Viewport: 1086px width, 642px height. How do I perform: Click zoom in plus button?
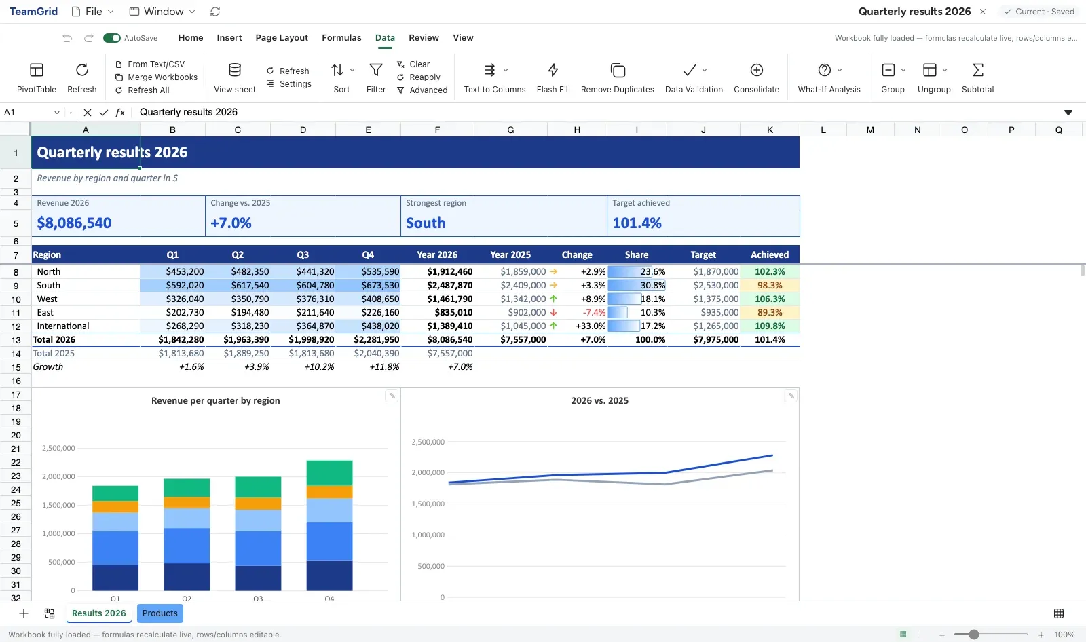[1041, 635]
